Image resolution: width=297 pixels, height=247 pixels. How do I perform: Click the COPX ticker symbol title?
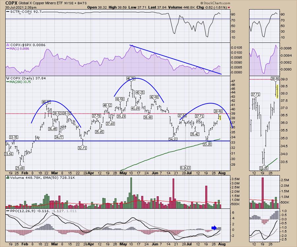[x=12, y=2]
